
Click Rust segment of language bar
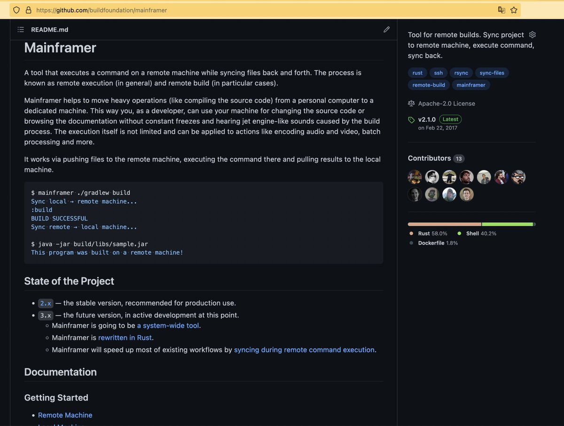tap(445, 224)
